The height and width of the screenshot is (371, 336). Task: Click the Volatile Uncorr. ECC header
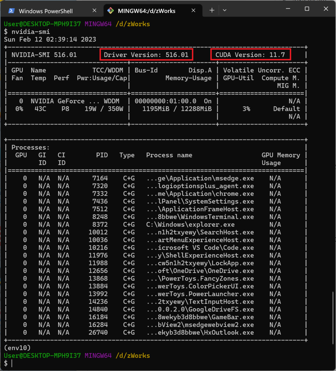point(261,70)
